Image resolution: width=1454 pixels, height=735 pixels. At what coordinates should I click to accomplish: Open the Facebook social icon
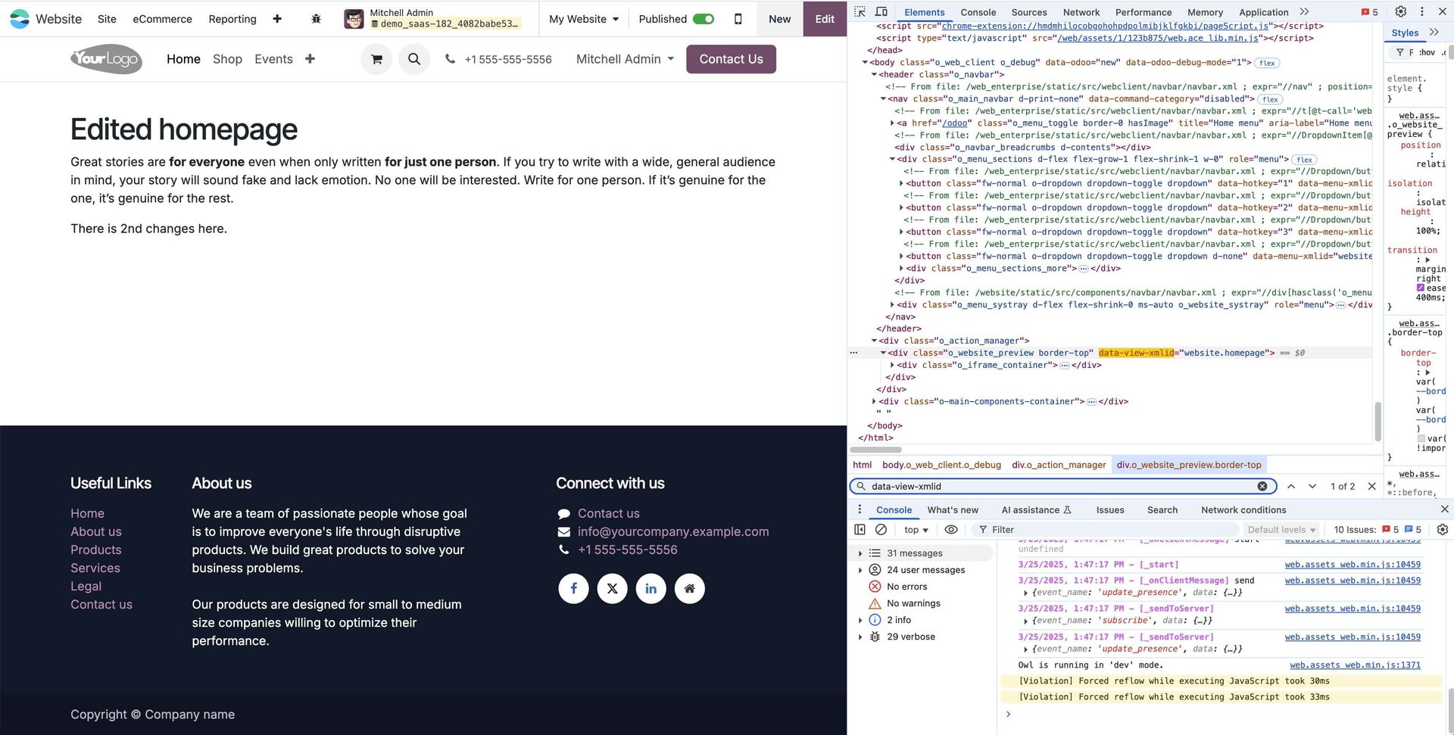coord(573,588)
